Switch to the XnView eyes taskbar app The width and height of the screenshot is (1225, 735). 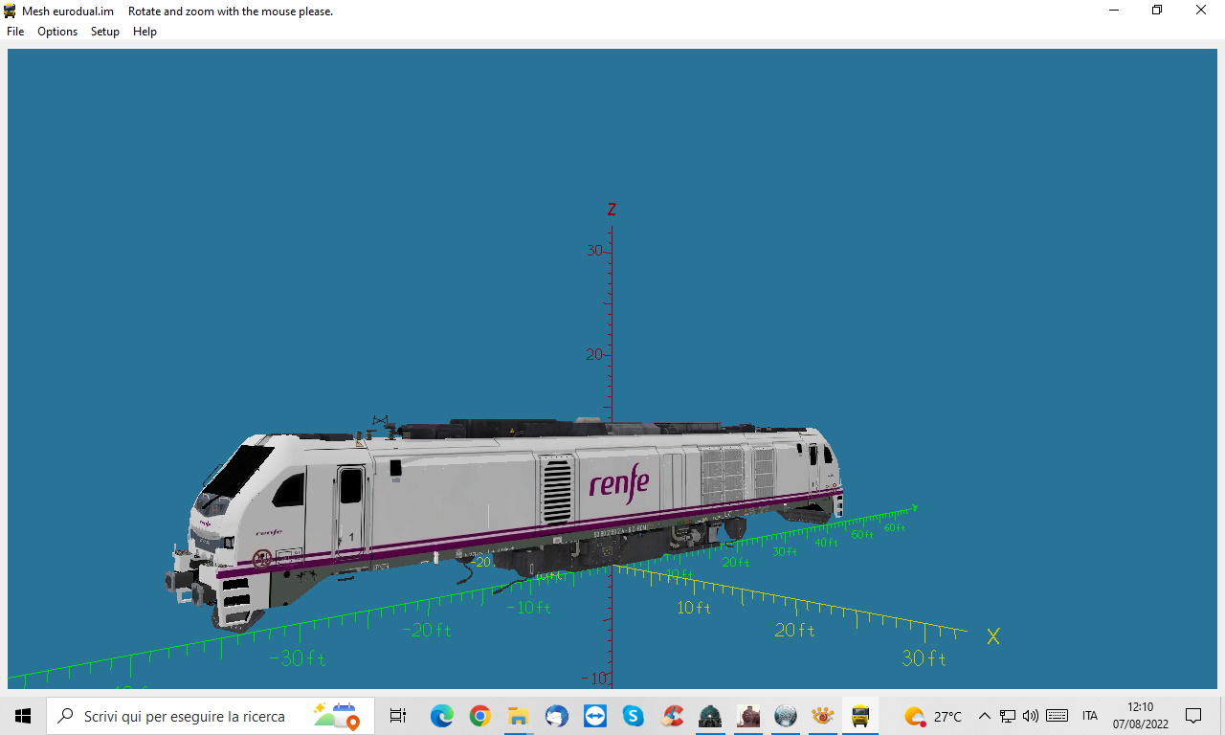tap(822, 716)
